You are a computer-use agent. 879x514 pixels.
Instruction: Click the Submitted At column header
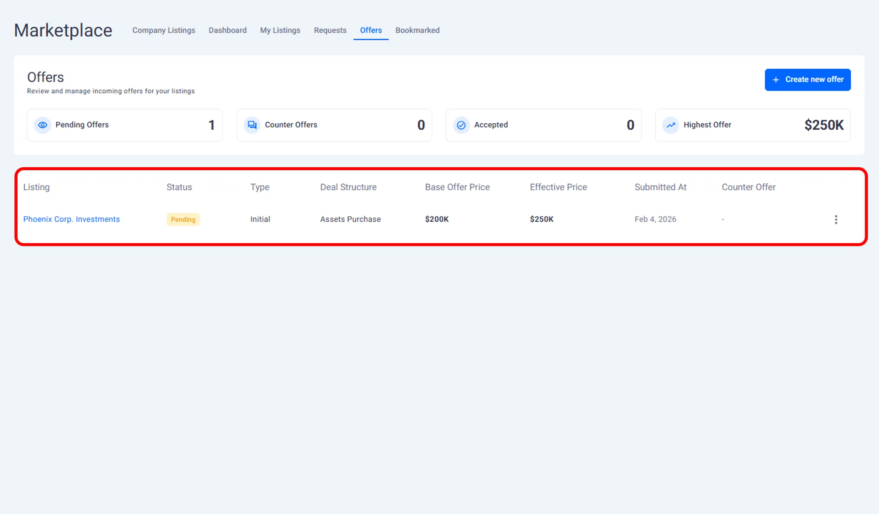point(660,187)
